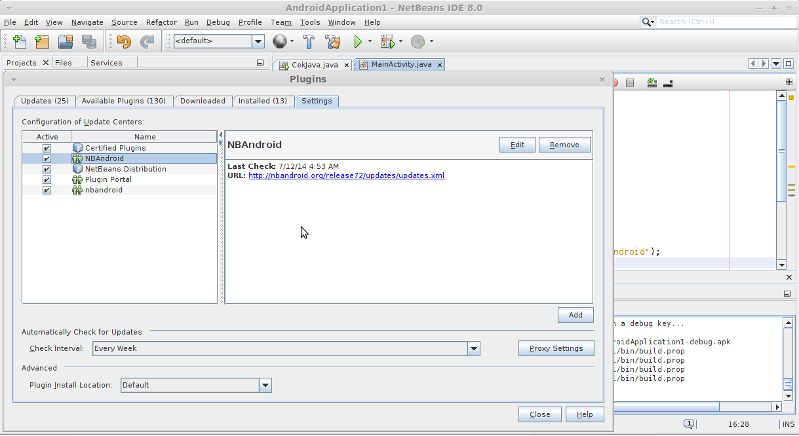Switch to Available Plugins (130) tab

124,101
